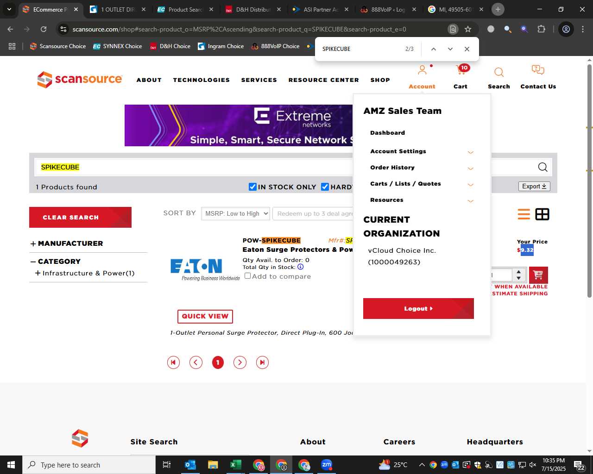Open the RESOURCE CENTER menu

pyautogui.click(x=324, y=80)
